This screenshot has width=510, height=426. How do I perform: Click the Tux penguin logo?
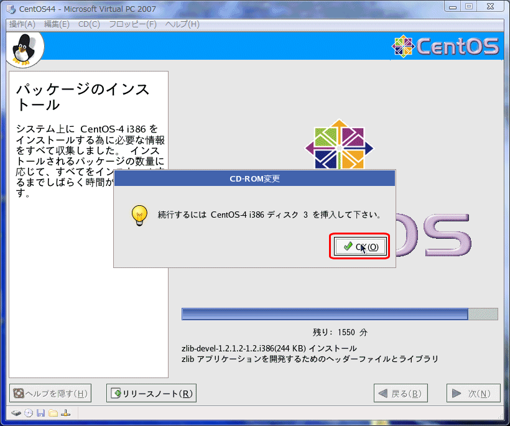tap(24, 50)
